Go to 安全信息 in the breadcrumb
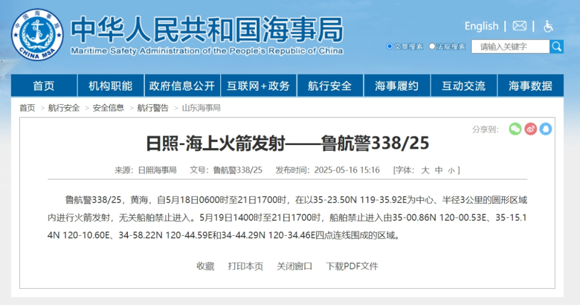 click(x=108, y=108)
